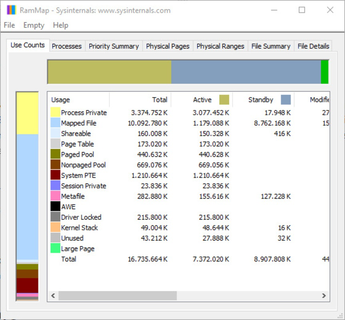Image resolution: width=345 pixels, height=320 pixels.
Task: Switch to the Processes tab
Action: coord(66,46)
